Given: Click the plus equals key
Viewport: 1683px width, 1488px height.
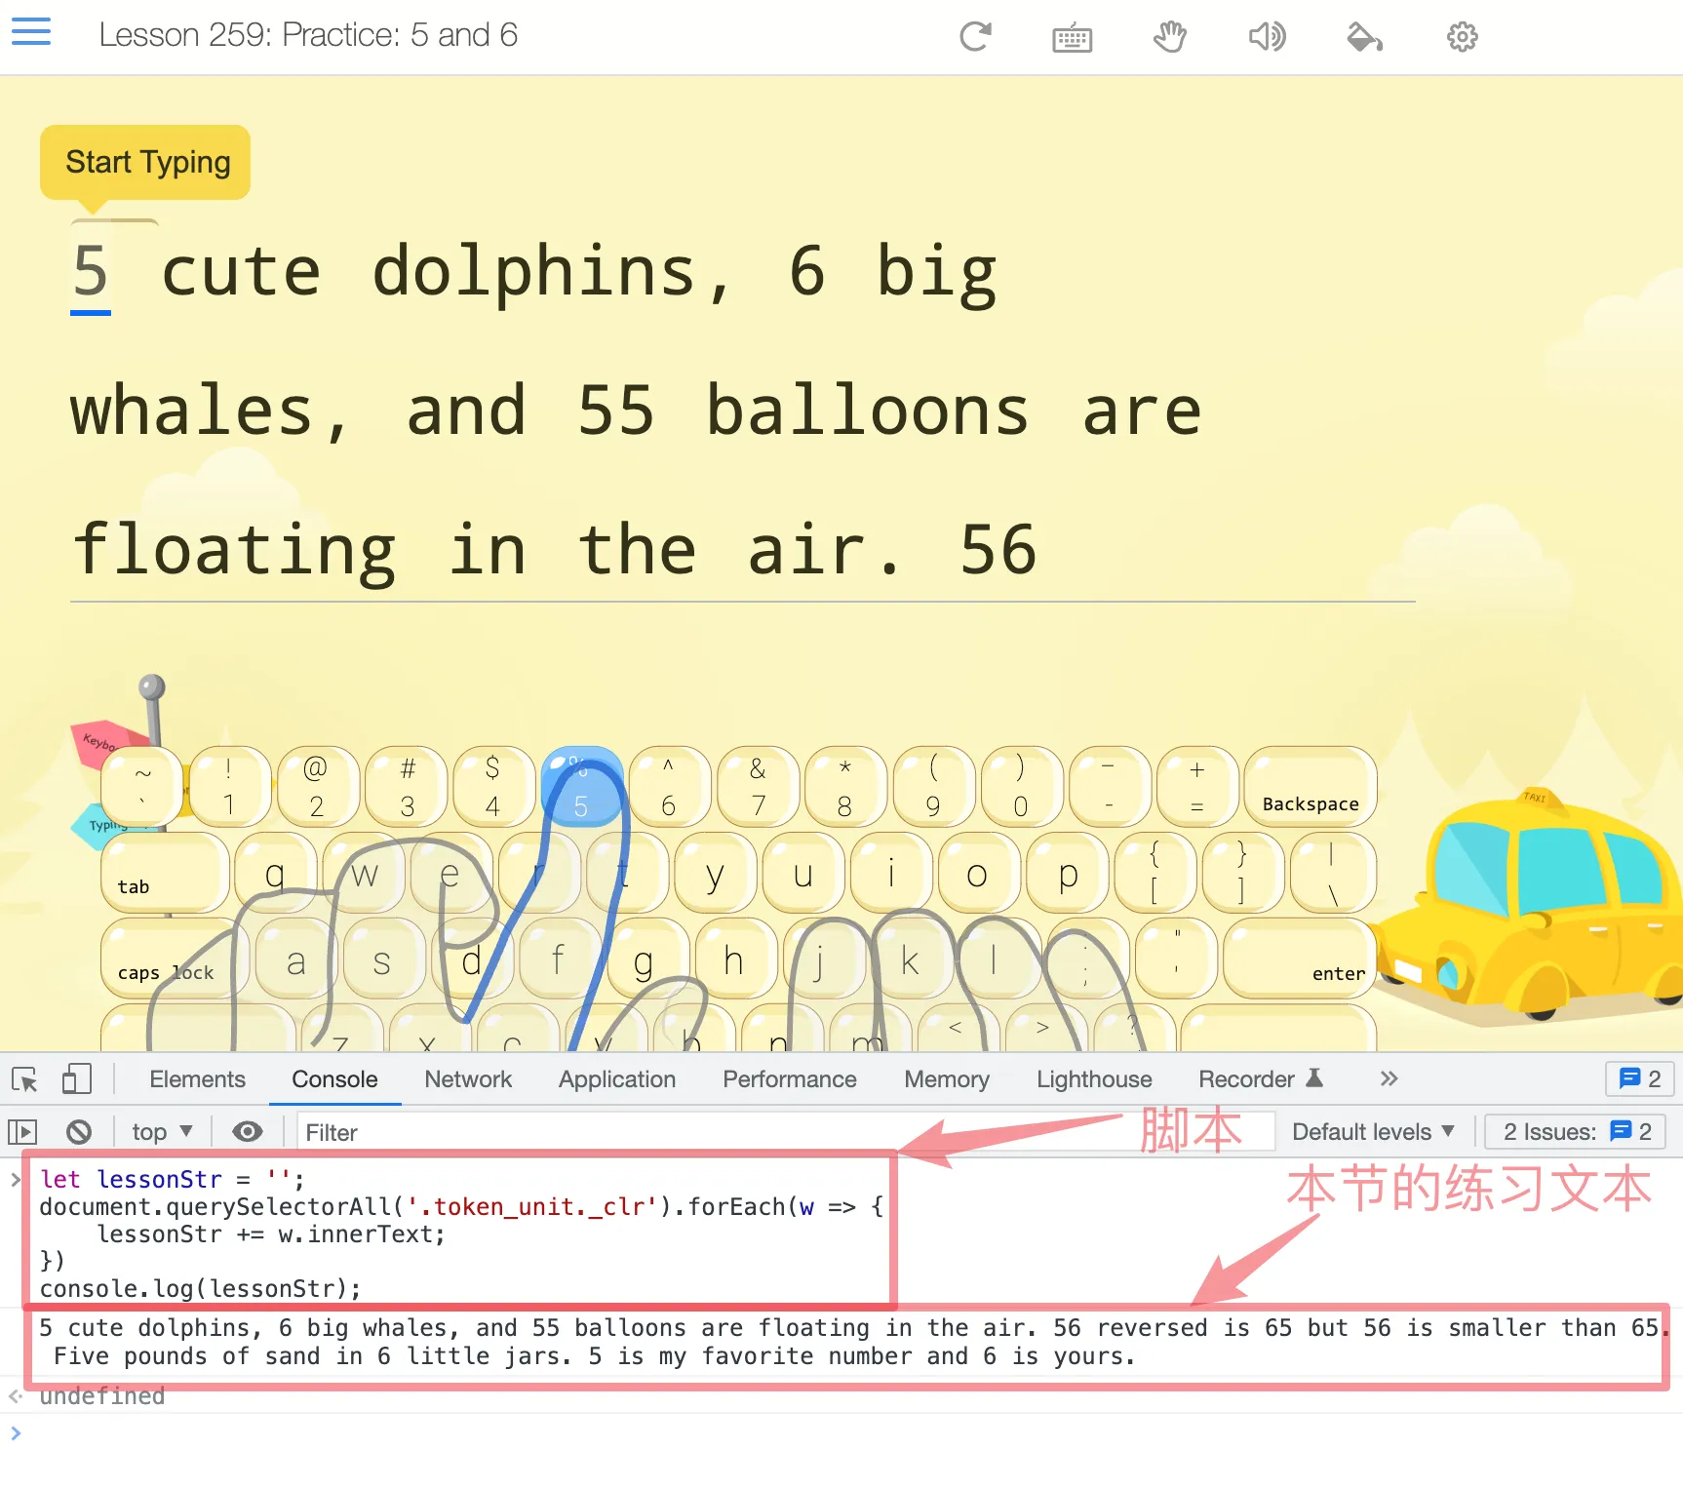Looking at the screenshot, I should [x=1197, y=787].
